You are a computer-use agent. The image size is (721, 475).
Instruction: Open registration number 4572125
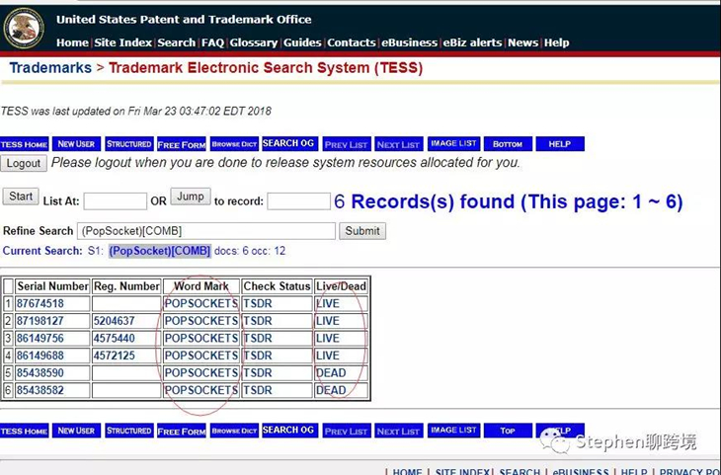click(x=114, y=356)
